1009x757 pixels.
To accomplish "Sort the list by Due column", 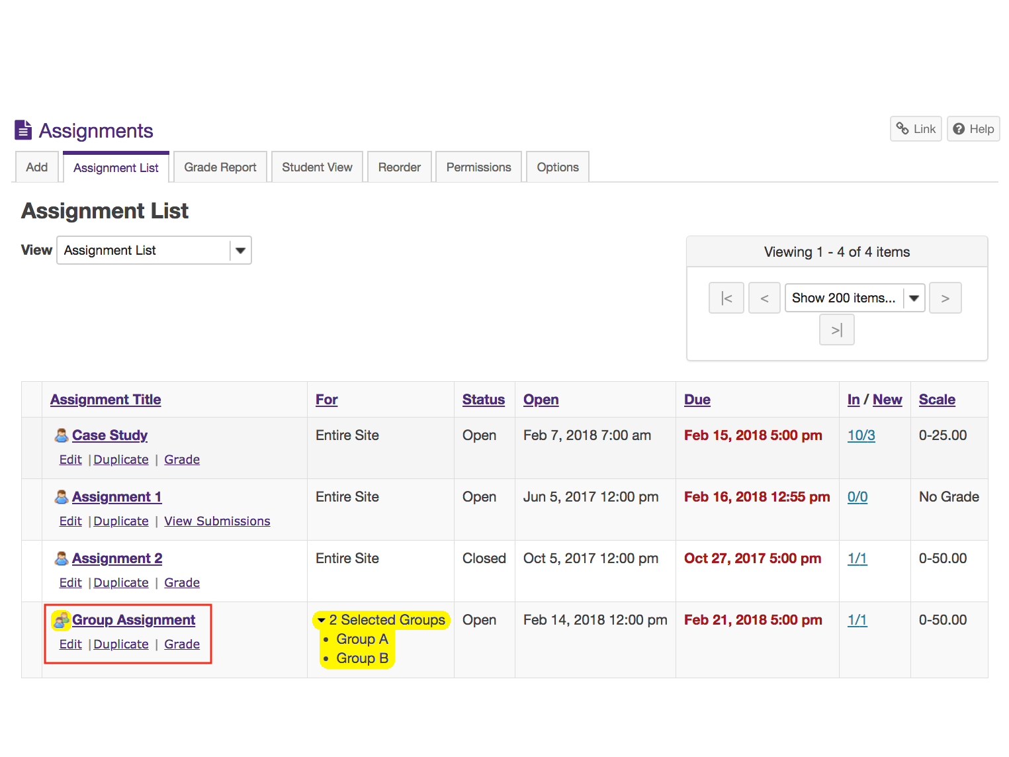I will (x=697, y=400).
